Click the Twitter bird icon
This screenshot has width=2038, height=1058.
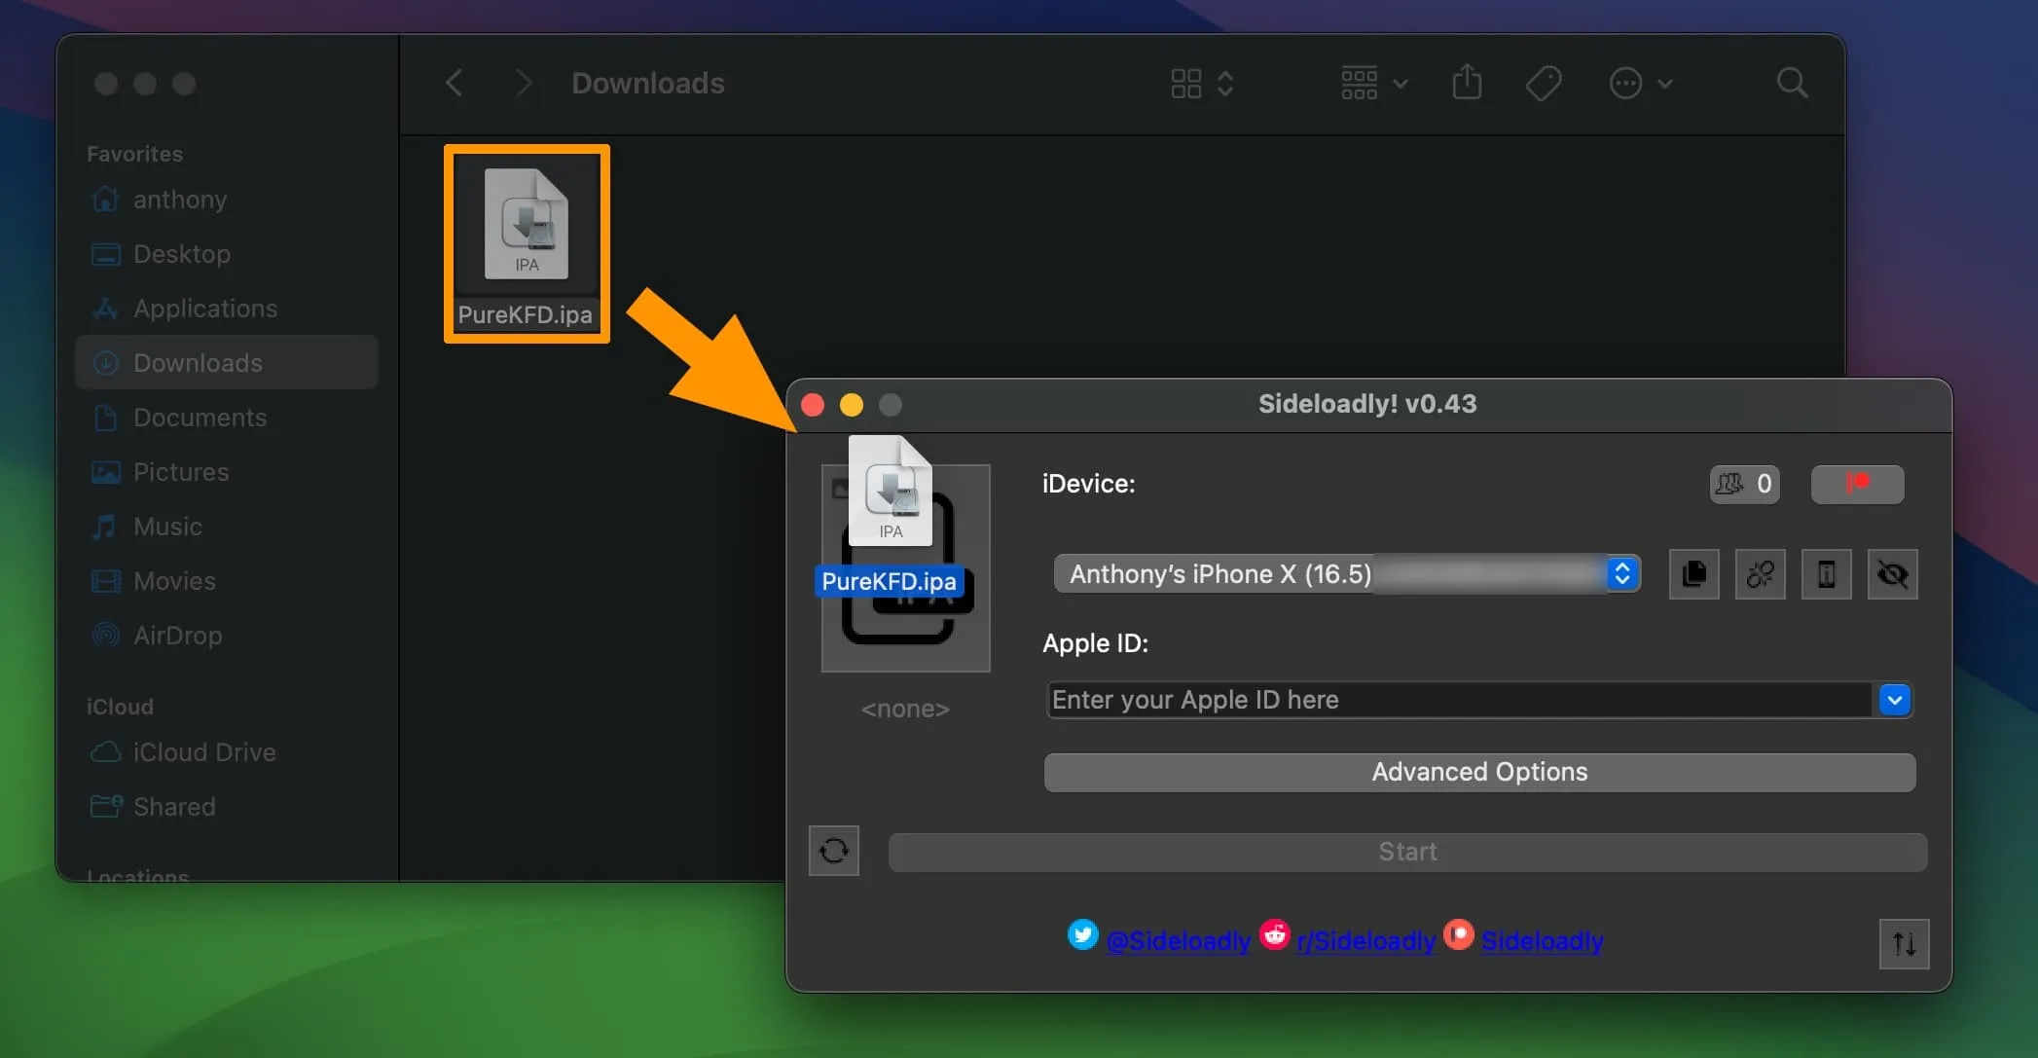[1083, 934]
